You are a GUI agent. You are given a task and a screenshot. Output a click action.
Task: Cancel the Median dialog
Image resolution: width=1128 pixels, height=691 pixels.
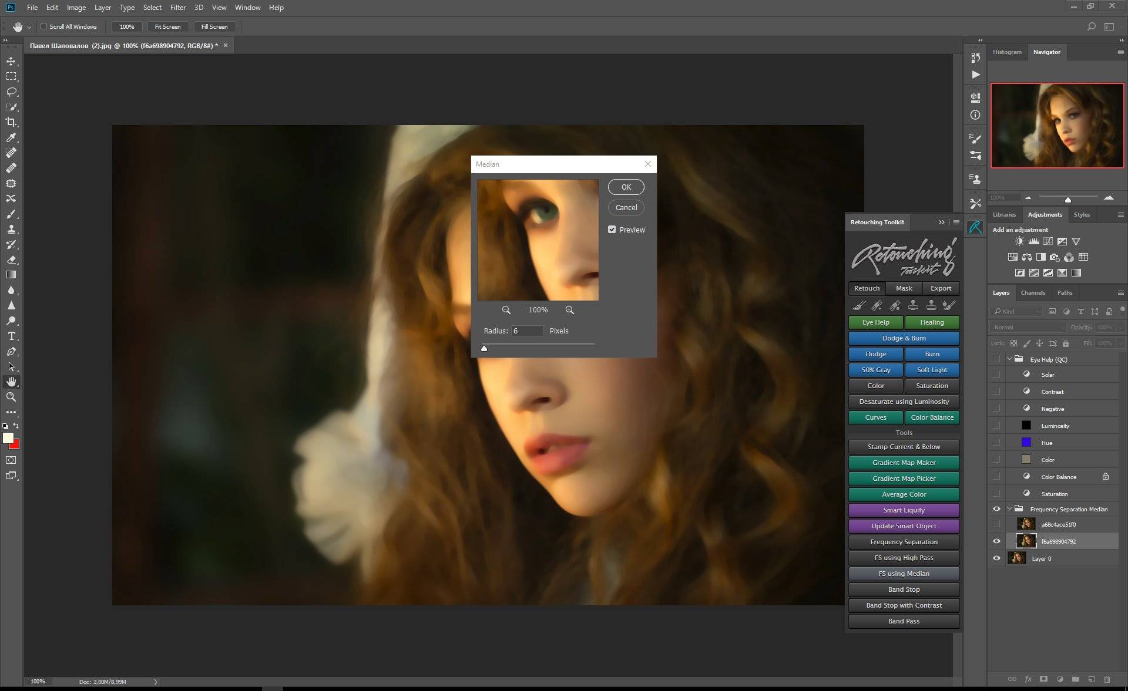[x=626, y=207]
